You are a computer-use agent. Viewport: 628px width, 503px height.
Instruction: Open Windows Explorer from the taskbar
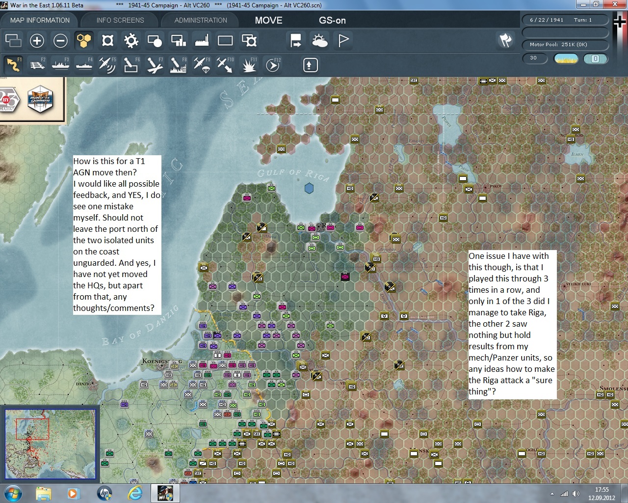(44, 493)
